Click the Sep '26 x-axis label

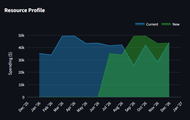click(x=130, y=107)
